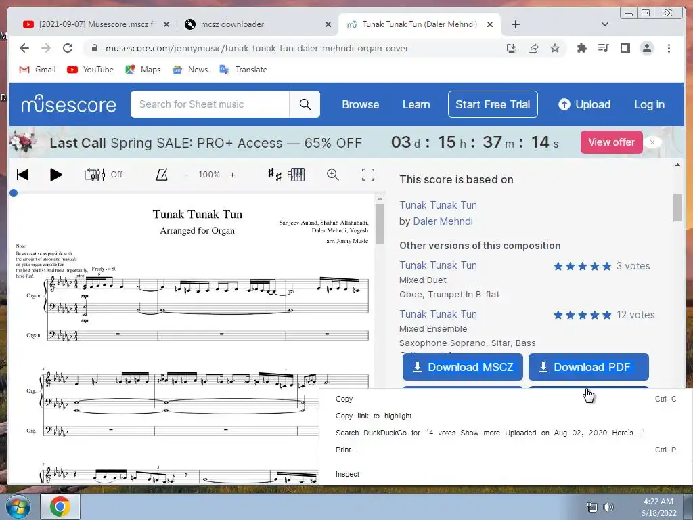Choose Search DuckDuckGo for selected text
693x520 pixels.
pyautogui.click(x=506, y=433)
